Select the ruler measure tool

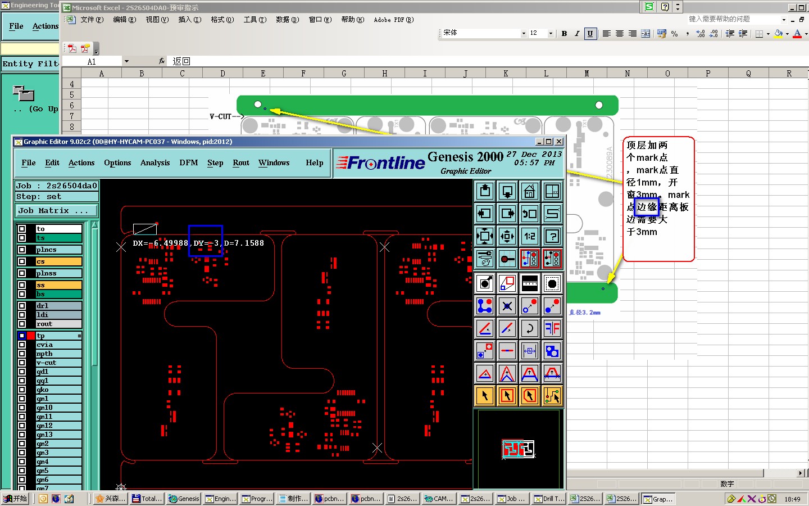[x=529, y=284]
